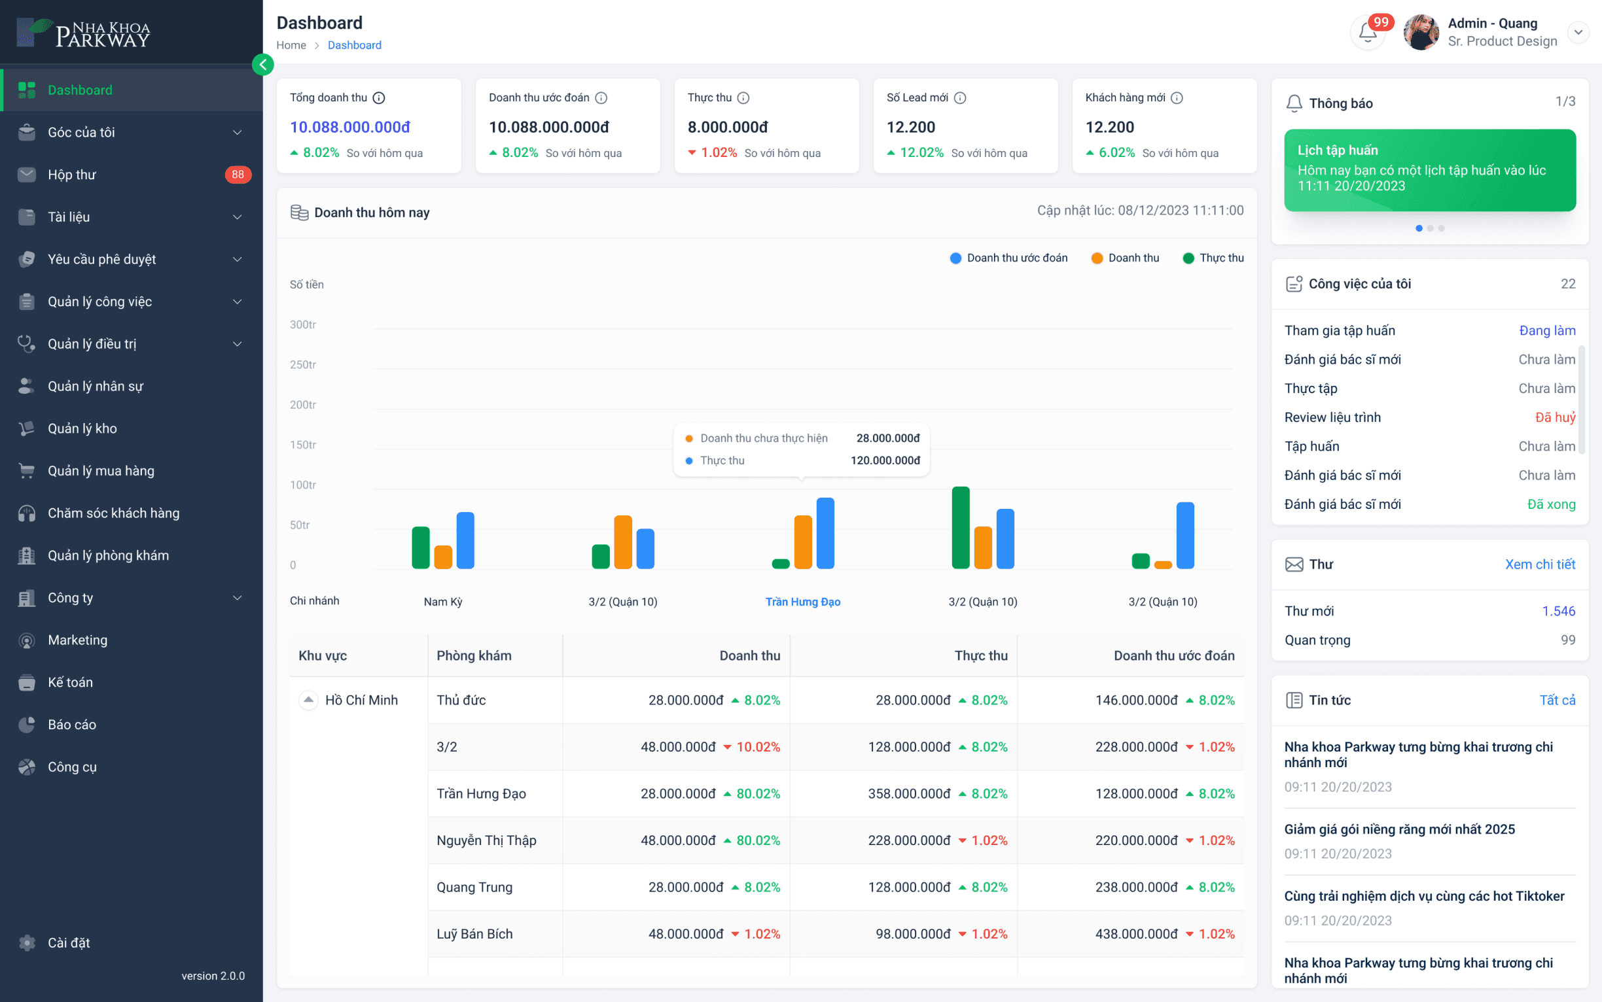Screen dimensions: 1602x1002
Task: Click the info icon beside Tổng doanh thu
Action: [x=379, y=98]
